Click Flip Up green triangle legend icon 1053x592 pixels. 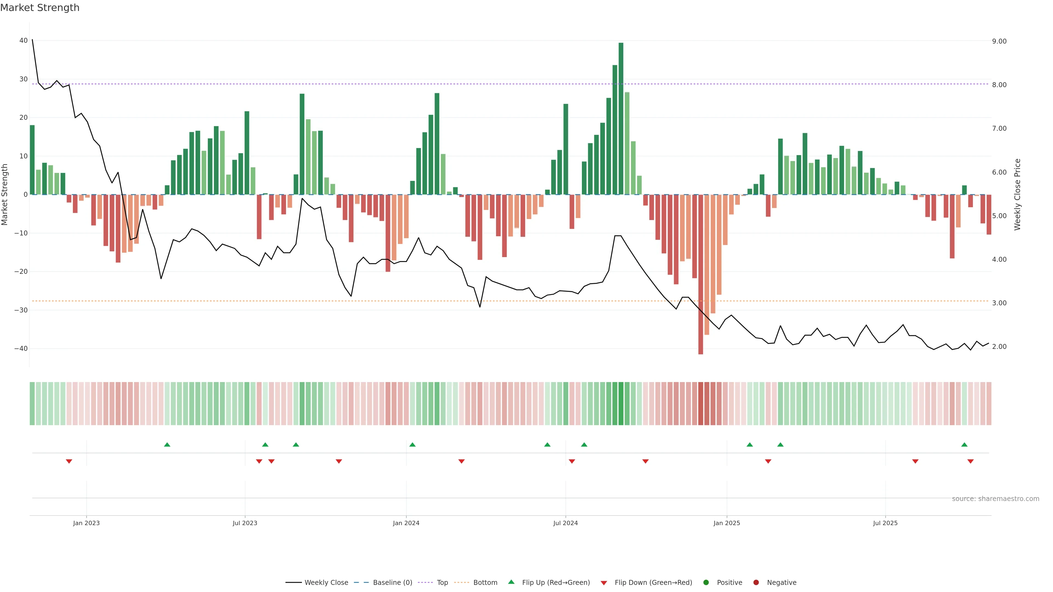tap(511, 582)
